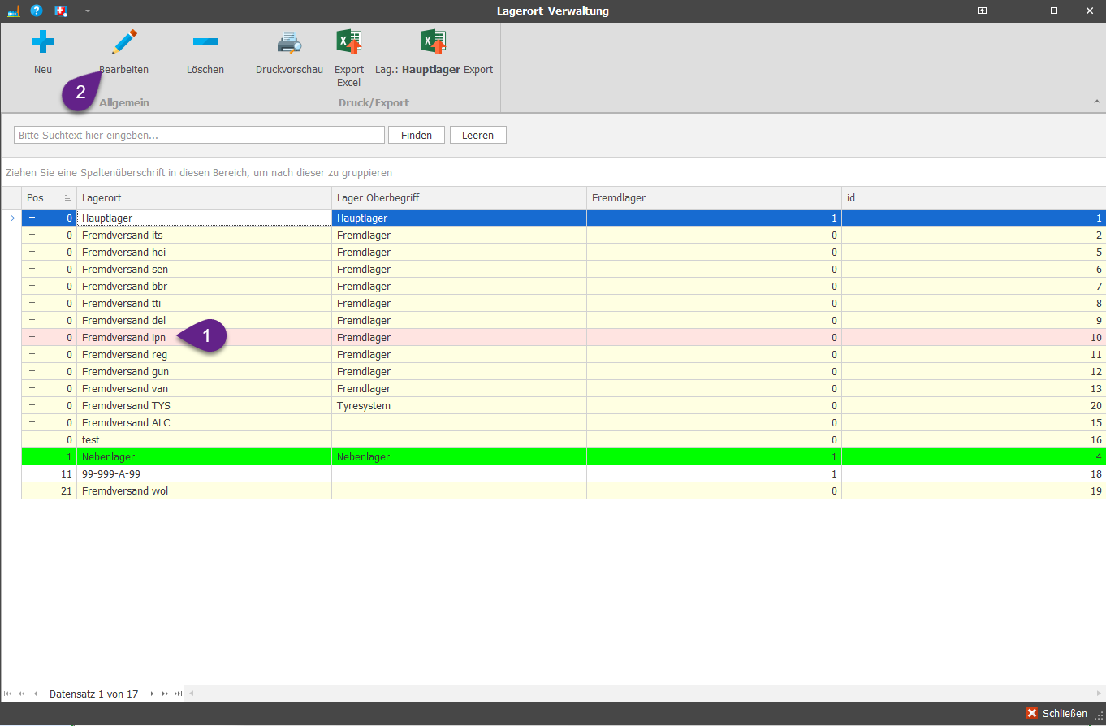The image size is (1106, 726).
Task: Click the blue help question mark icon
Action: point(37,11)
